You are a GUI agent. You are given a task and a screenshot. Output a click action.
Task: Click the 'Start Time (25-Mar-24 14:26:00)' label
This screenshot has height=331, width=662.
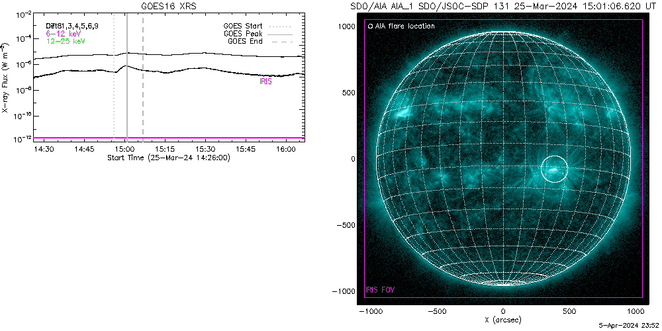click(x=169, y=158)
